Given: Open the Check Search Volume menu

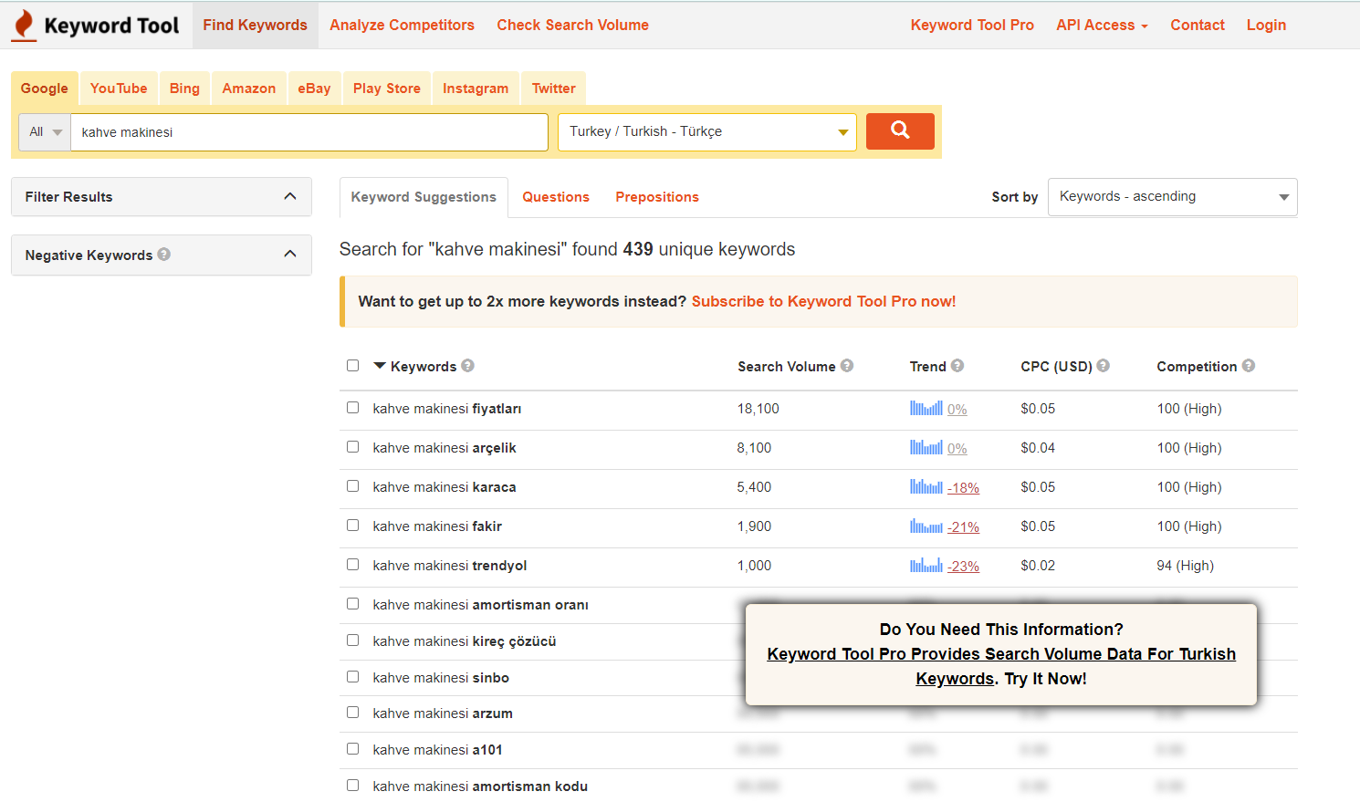Looking at the screenshot, I should click(572, 25).
